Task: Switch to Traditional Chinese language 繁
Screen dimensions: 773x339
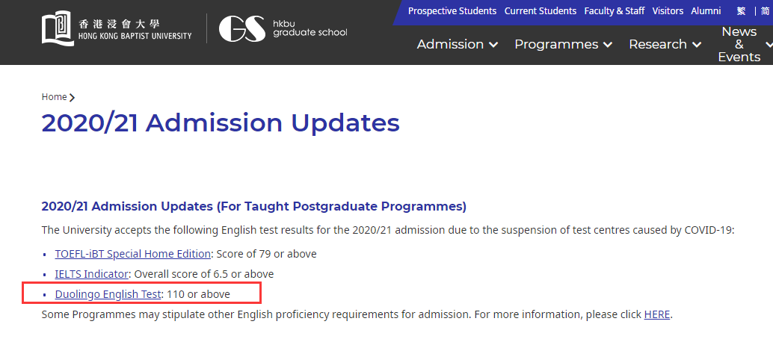Action: [741, 11]
